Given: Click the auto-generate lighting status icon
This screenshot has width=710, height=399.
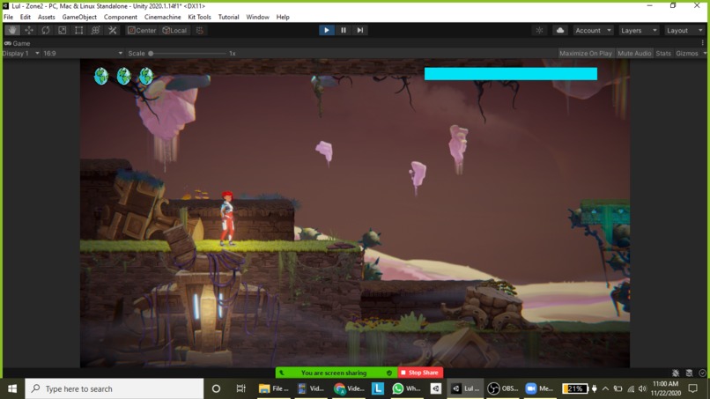Looking at the screenshot, I should pos(689,373).
